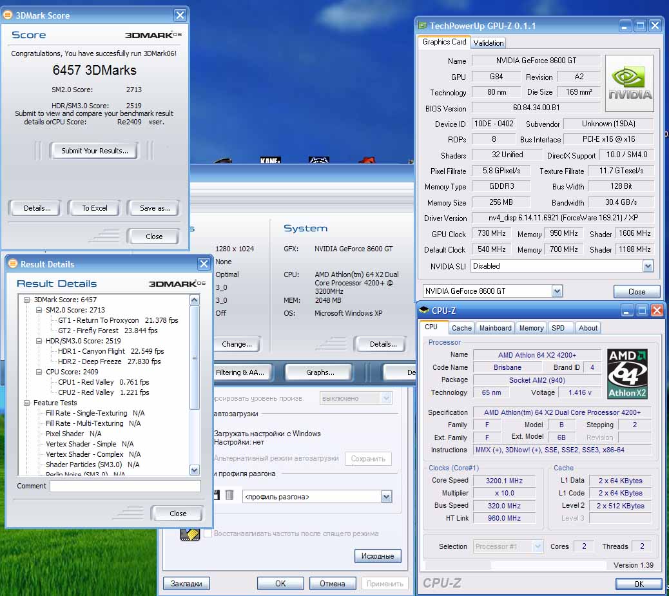Click the 3DMark06 logo in Result Details
The image size is (669, 596).
point(177,284)
